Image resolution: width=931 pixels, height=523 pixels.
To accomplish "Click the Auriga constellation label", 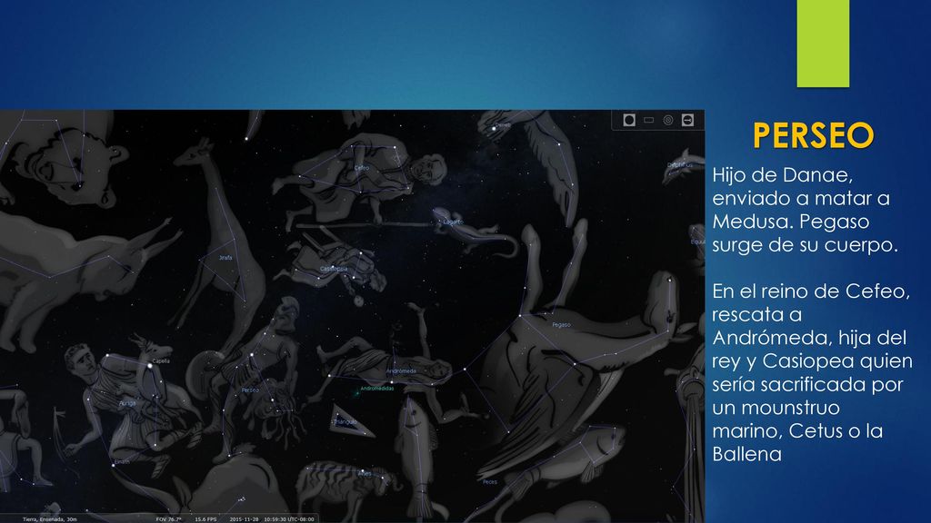I will [127, 403].
